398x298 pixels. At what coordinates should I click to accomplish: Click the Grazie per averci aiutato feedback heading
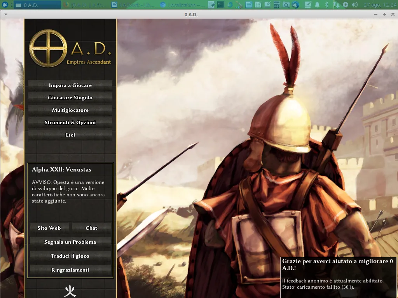[338, 265]
